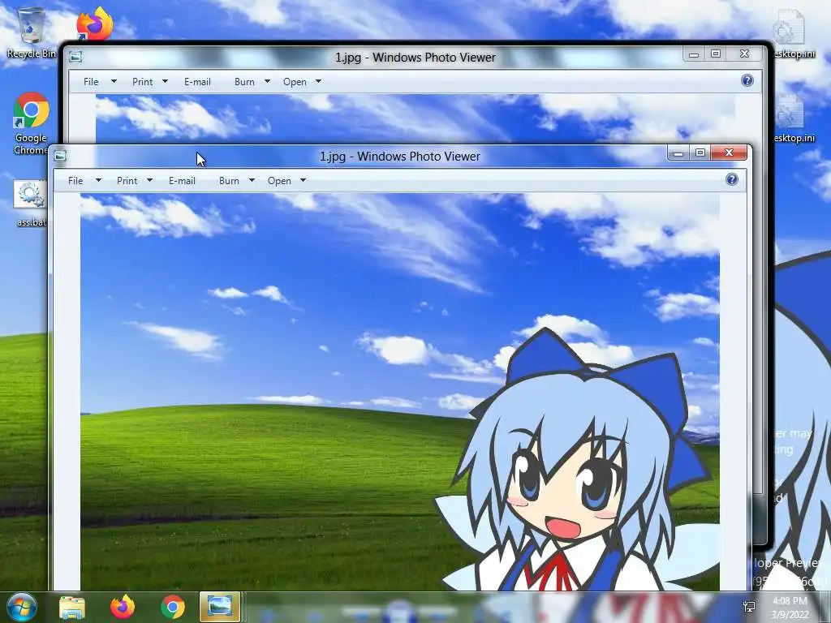Click title bar app icon of front window
Viewport: 831px width, 623px height.
tap(60, 156)
